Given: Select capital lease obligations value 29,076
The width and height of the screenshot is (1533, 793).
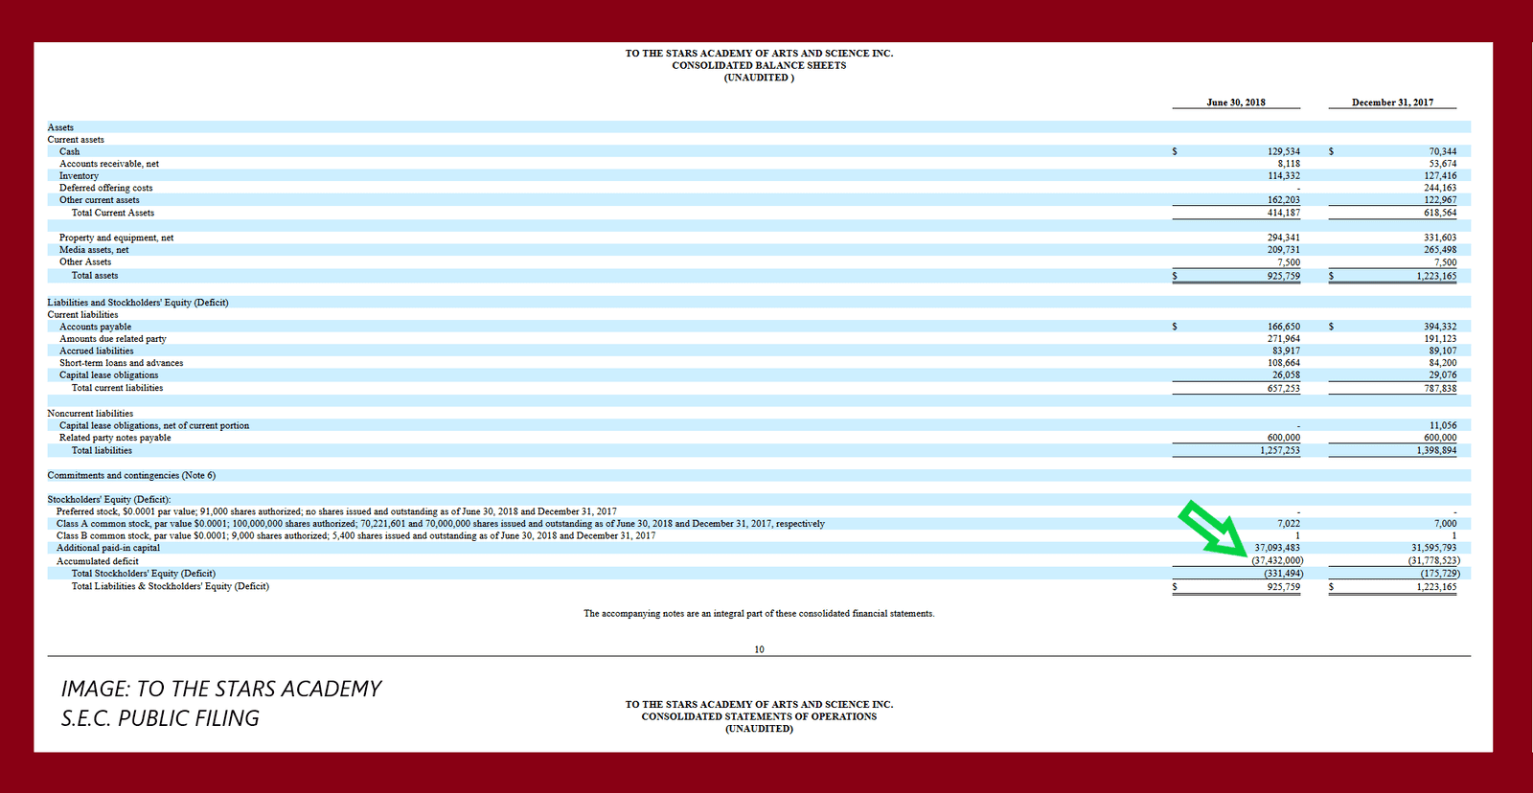Looking at the screenshot, I should coord(1442,375).
